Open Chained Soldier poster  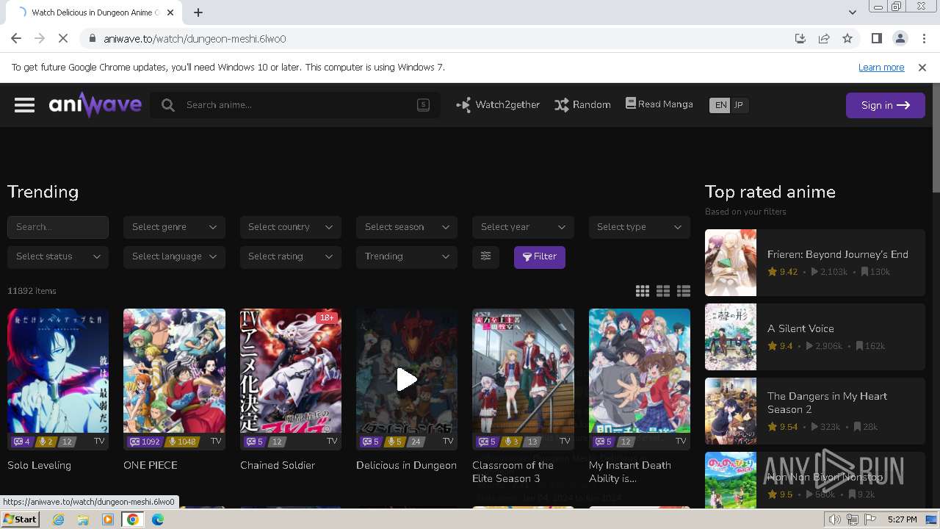click(x=290, y=379)
